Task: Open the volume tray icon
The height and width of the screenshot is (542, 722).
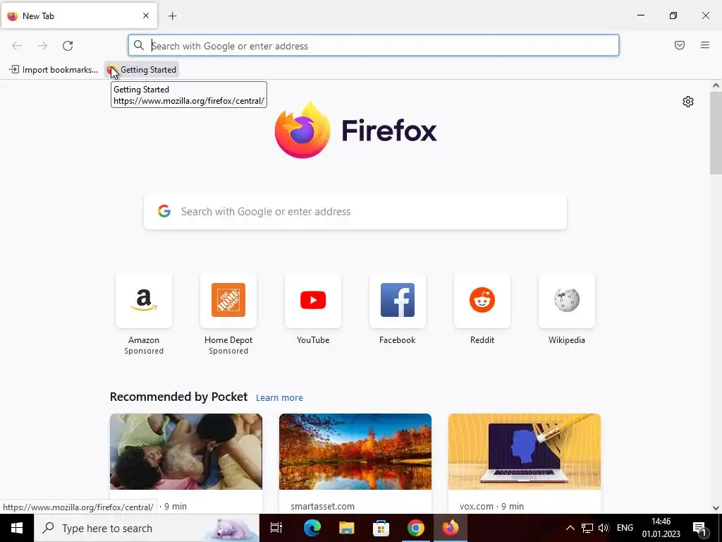Action: 604,528
